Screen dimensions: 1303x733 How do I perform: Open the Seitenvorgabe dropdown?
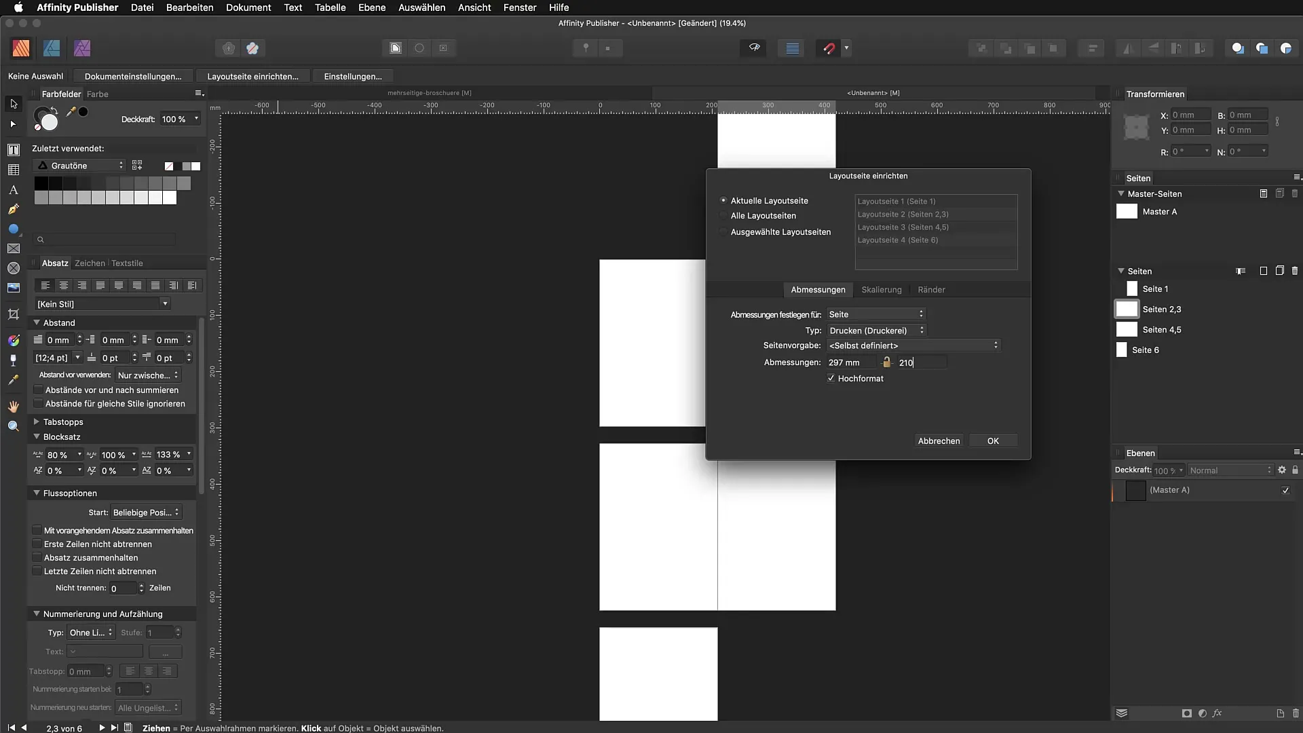[x=913, y=345]
